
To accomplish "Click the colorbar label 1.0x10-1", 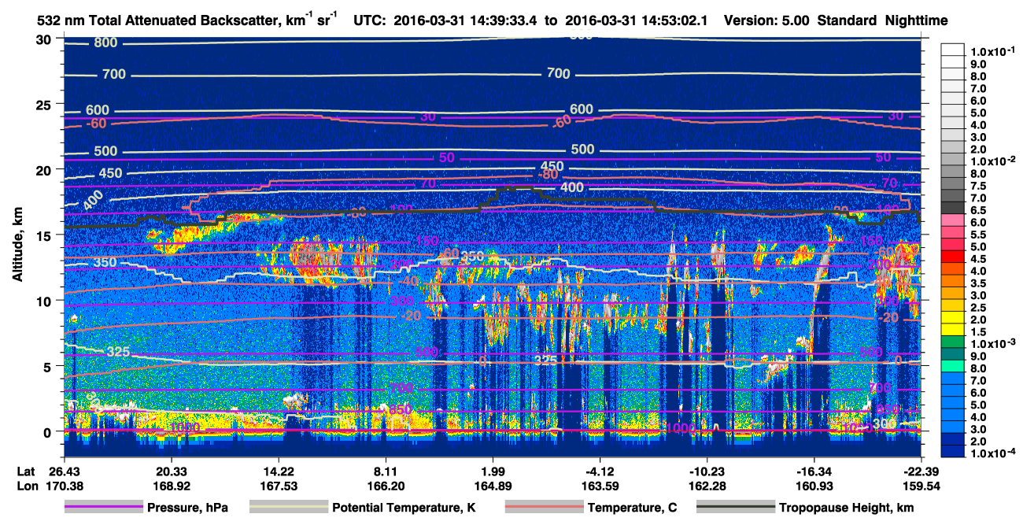I will (x=992, y=51).
